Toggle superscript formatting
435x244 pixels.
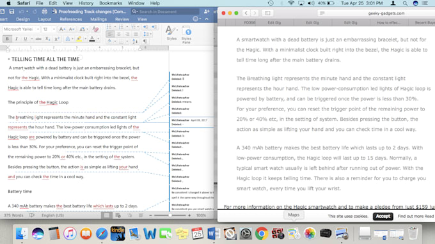tap(57, 39)
